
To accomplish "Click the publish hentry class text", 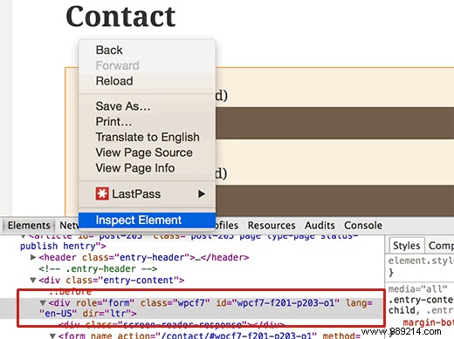I will (x=63, y=247).
